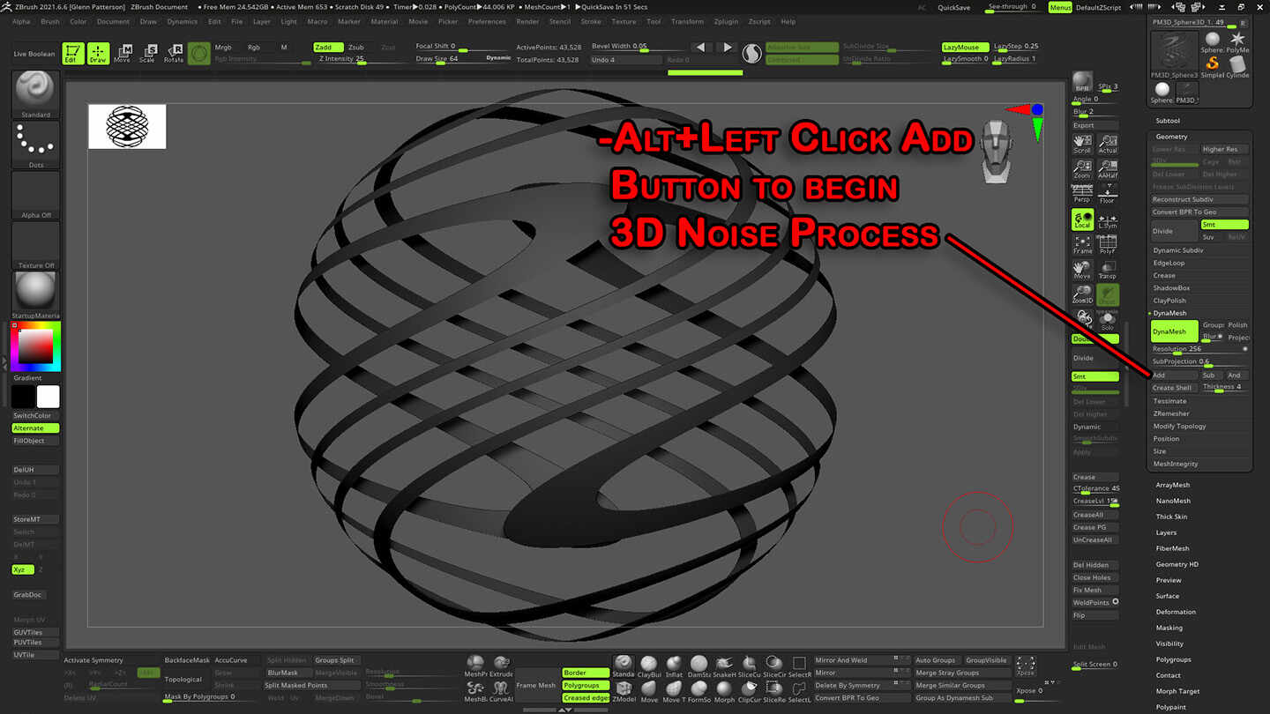Click the DynaMesh button
The width and height of the screenshot is (1270, 714).
point(1173,331)
